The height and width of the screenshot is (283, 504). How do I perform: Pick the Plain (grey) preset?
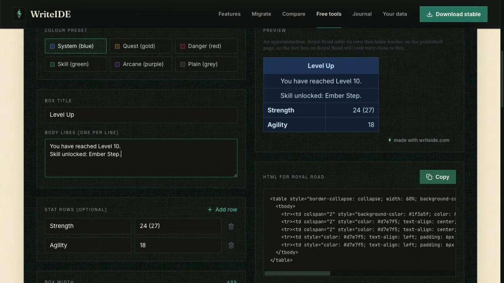tap(206, 64)
